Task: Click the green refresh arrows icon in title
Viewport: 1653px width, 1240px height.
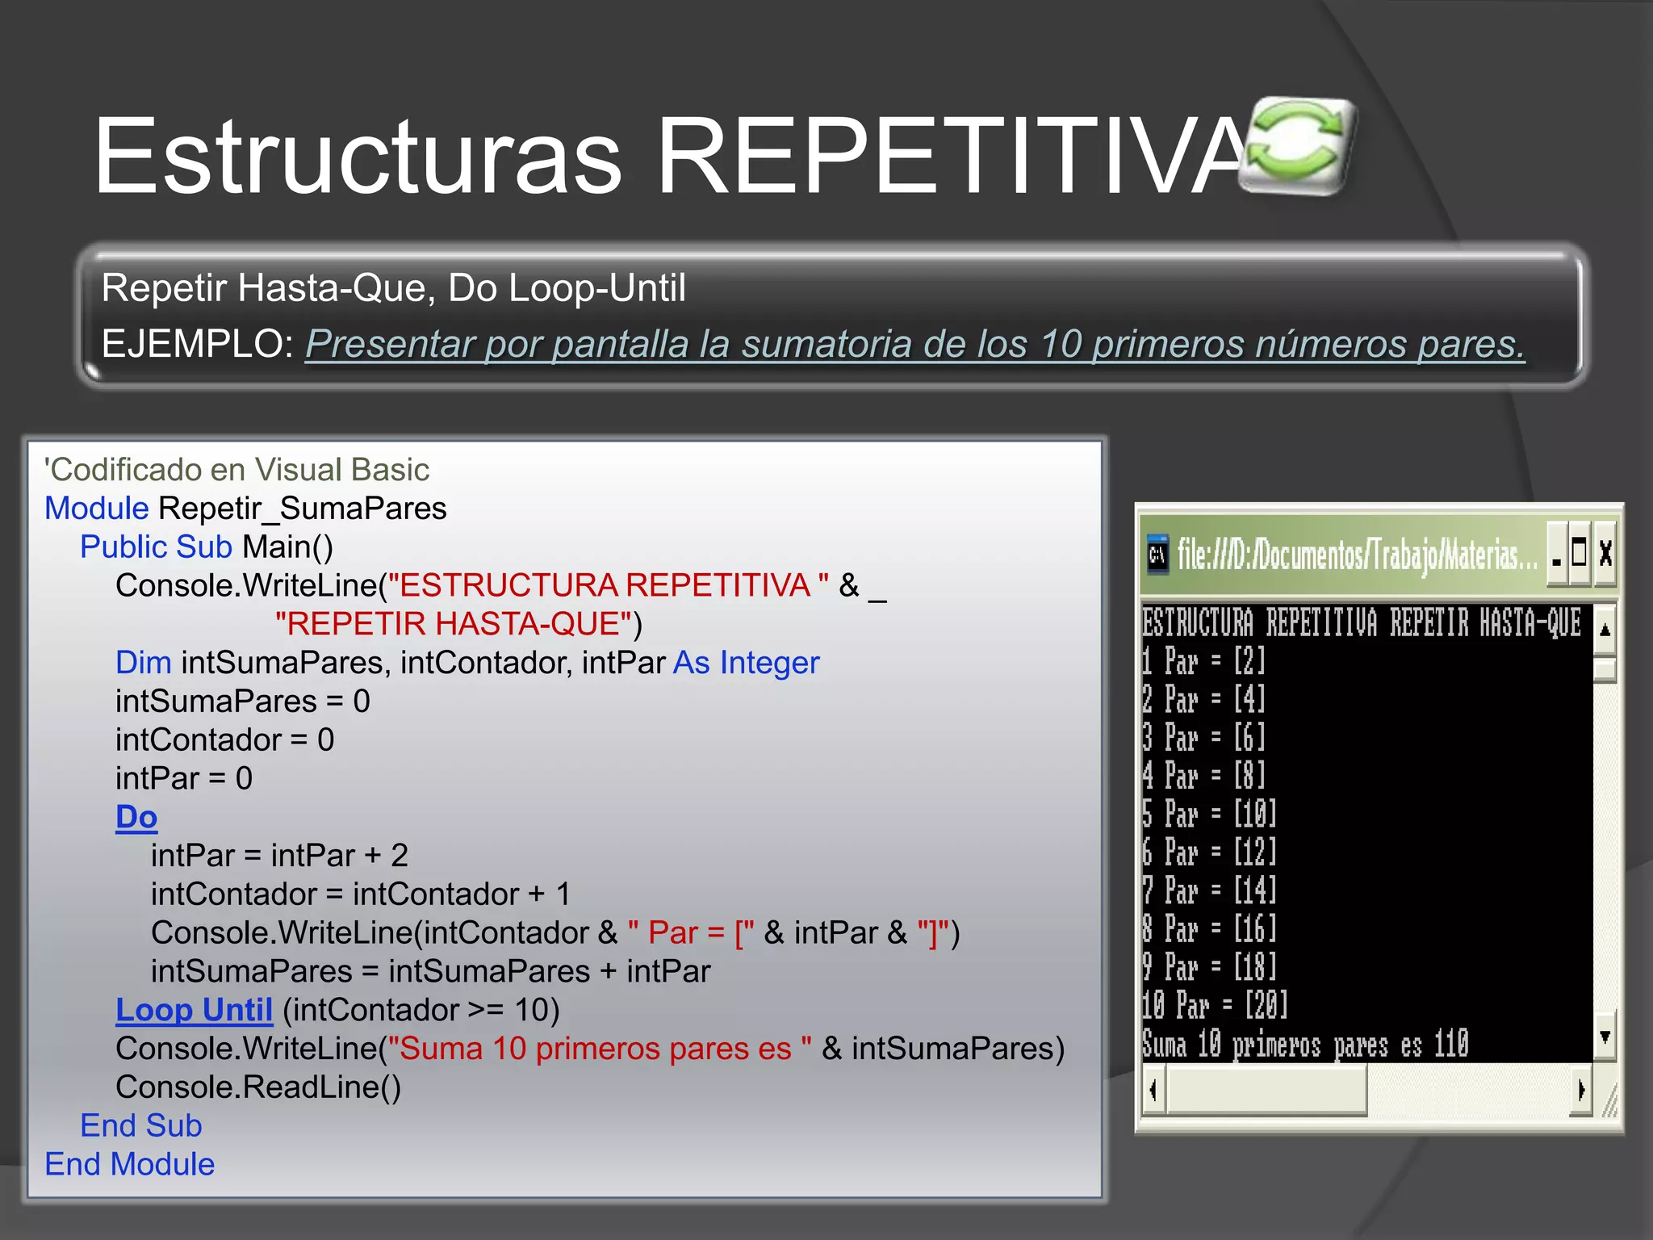Action: (x=1299, y=146)
